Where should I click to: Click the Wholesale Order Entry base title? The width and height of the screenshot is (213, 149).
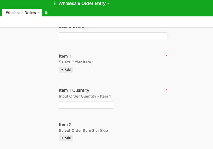[x=82, y=3]
